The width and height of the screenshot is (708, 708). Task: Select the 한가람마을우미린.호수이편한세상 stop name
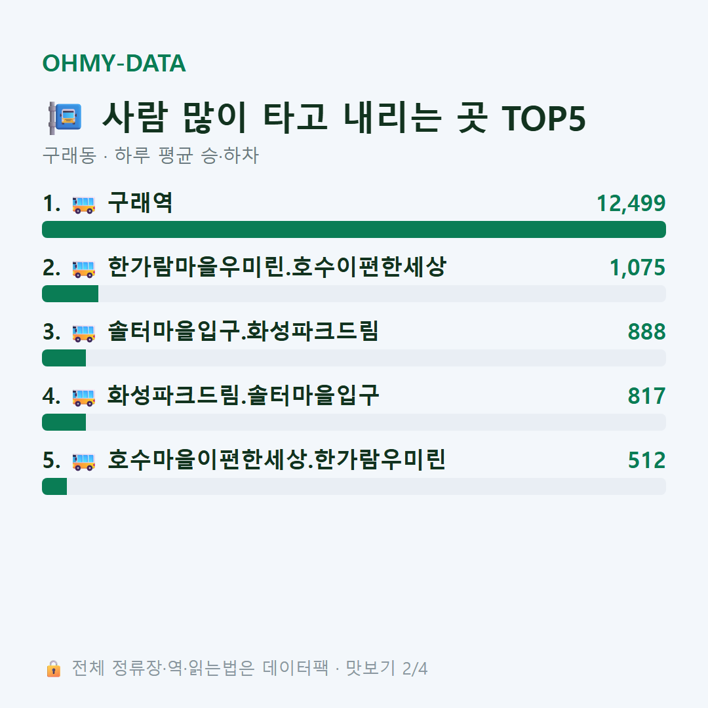(277, 267)
